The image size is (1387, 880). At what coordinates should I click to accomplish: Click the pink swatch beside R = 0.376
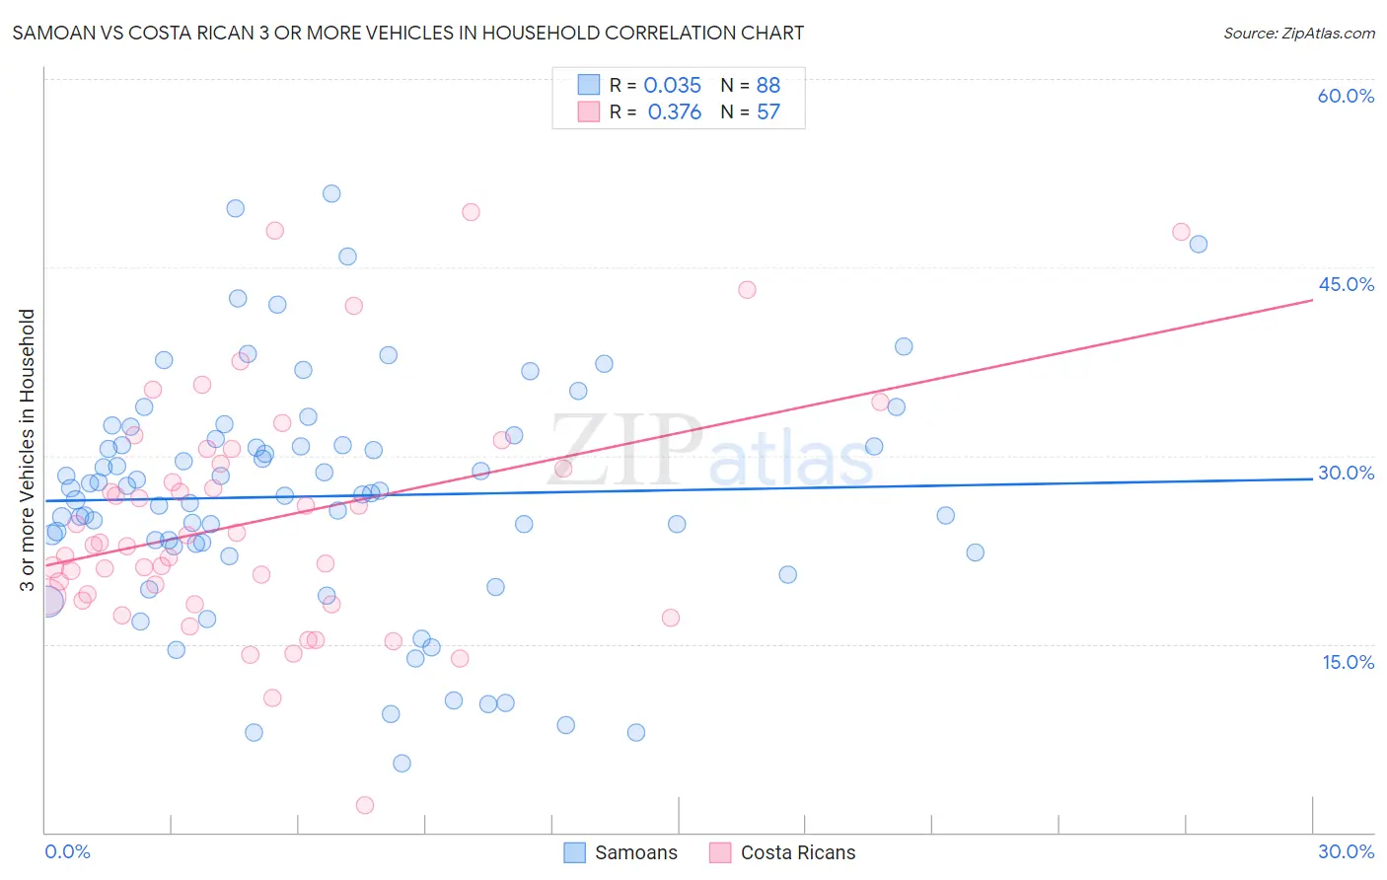pyautogui.click(x=589, y=111)
